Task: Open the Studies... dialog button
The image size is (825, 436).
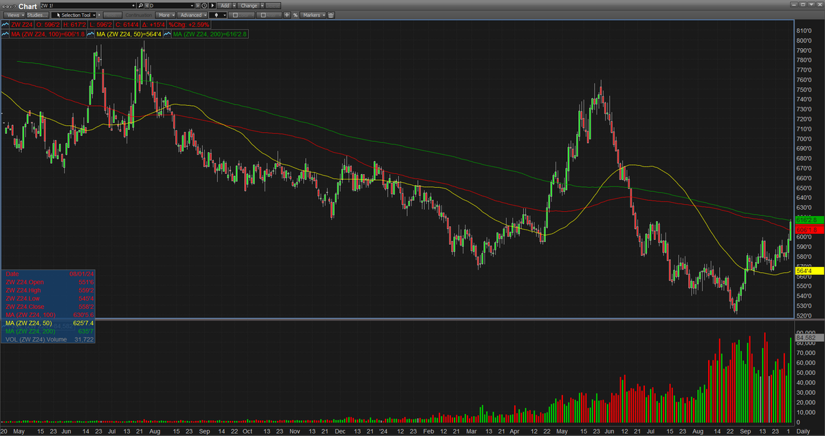Action: pos(38,15)
